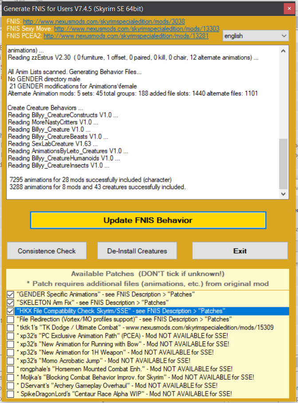Viewport: 298px width, 403px height.
Task: Click the window title 'Generate FNIS for Users V7.4.5'
Action: [73, 9]
